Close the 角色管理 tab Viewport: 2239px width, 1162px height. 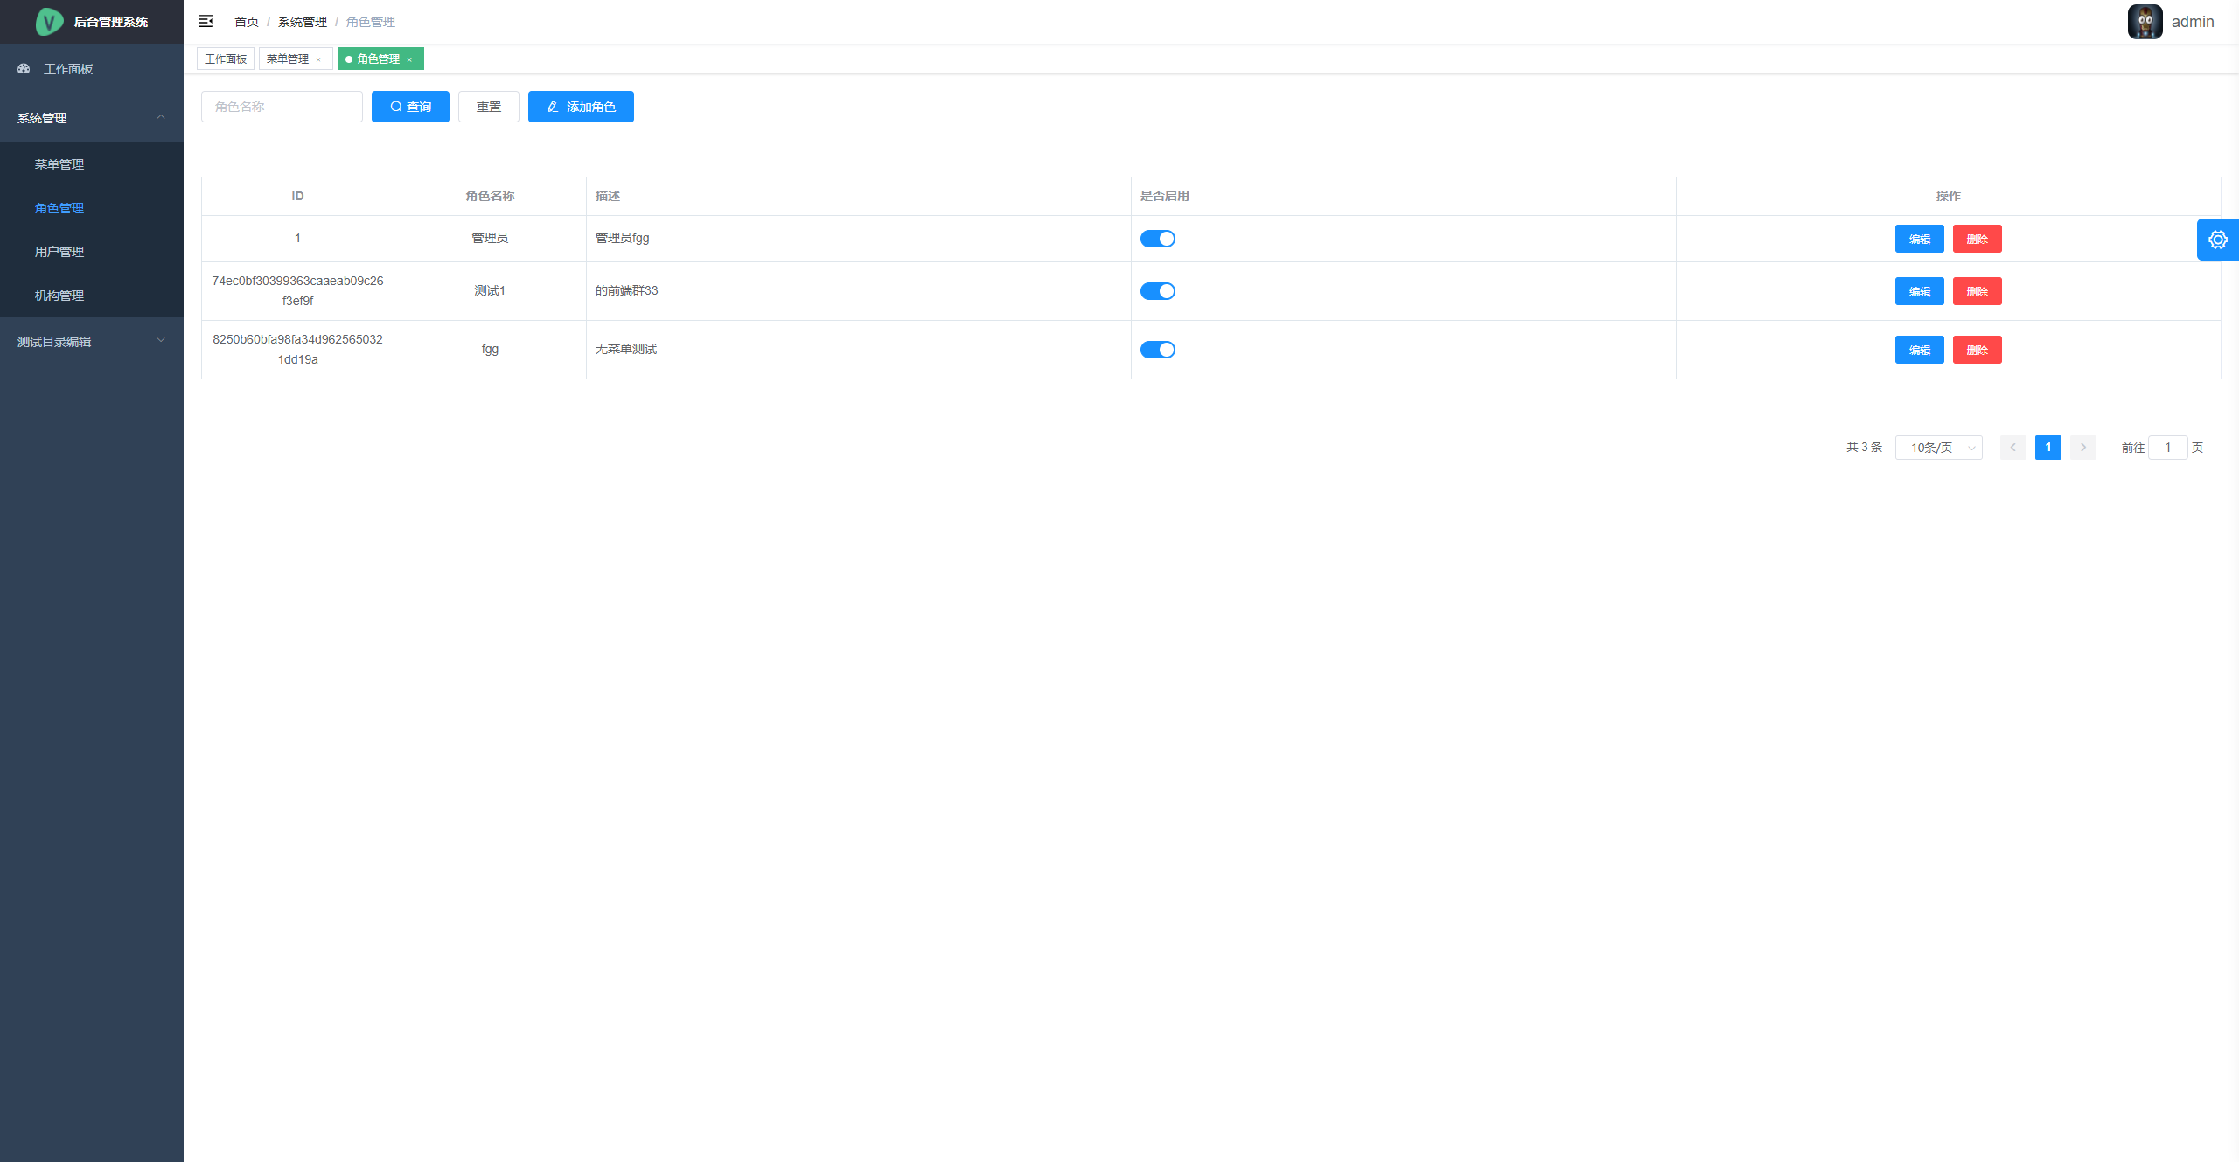[409, 59]
